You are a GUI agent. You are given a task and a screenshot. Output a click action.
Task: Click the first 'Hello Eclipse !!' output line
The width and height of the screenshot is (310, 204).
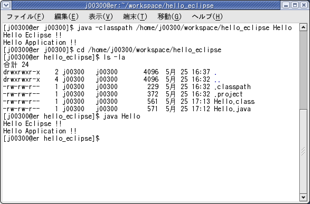point(32,35)
